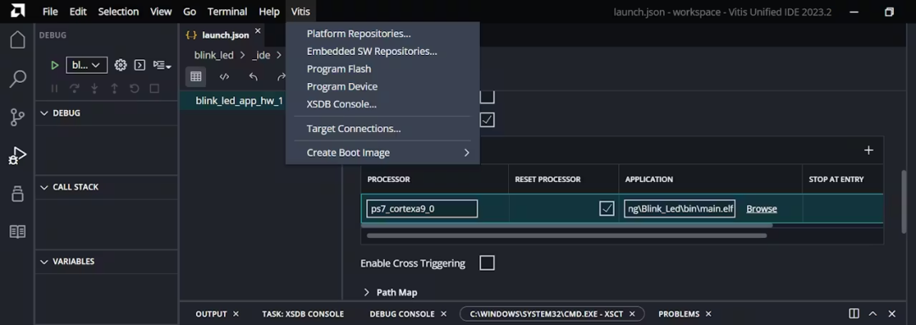Close the OUTPUT panel tab
Viewport: 916px width, 325px height.
(236, 314)
